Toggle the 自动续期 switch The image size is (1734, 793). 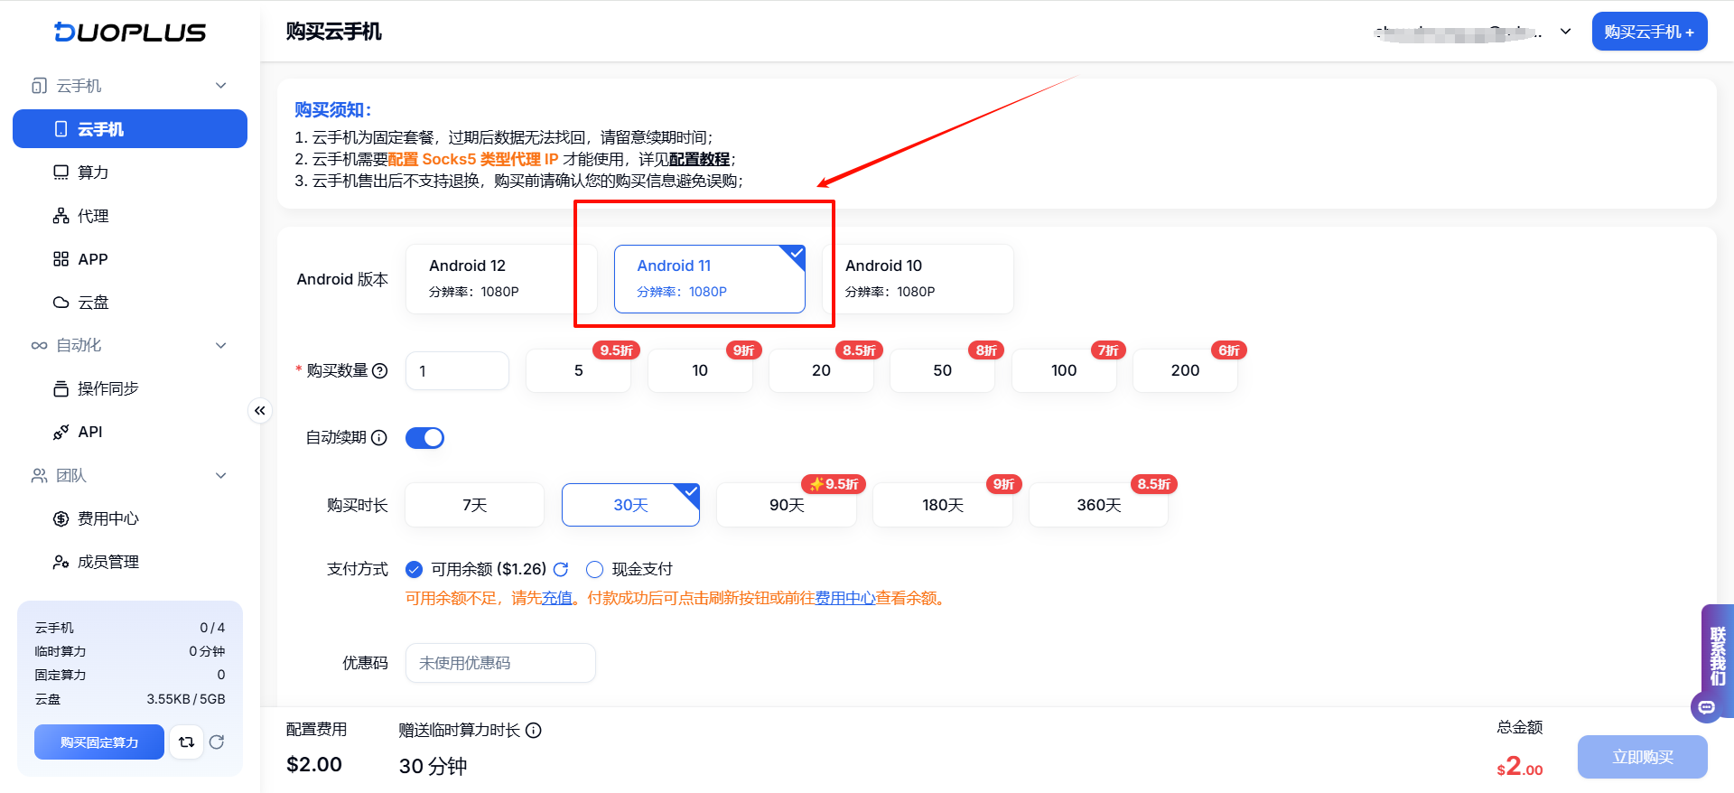[424, 438]
